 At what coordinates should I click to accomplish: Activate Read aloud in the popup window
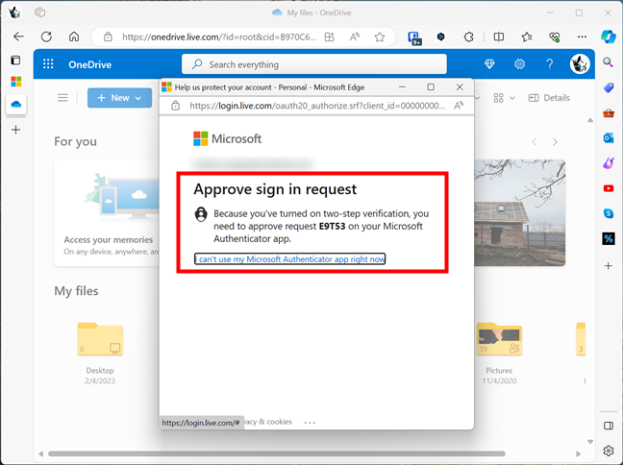459,106
